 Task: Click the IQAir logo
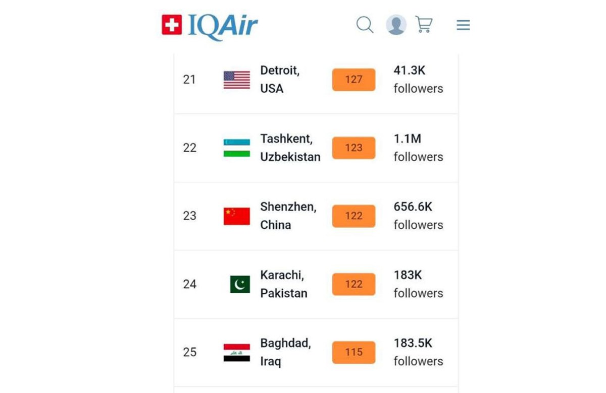(x=210, y=25)
